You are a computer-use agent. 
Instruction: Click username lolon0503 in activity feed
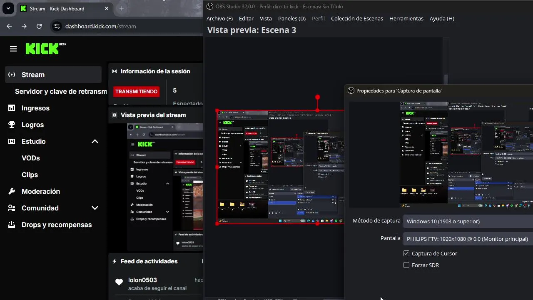click(x=142, y=280)
